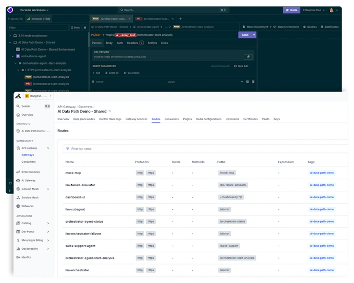Select the PTCH /orchestrator-start-analysis request
This screenshot has width=354, height=283.
(x=47, y=77)
